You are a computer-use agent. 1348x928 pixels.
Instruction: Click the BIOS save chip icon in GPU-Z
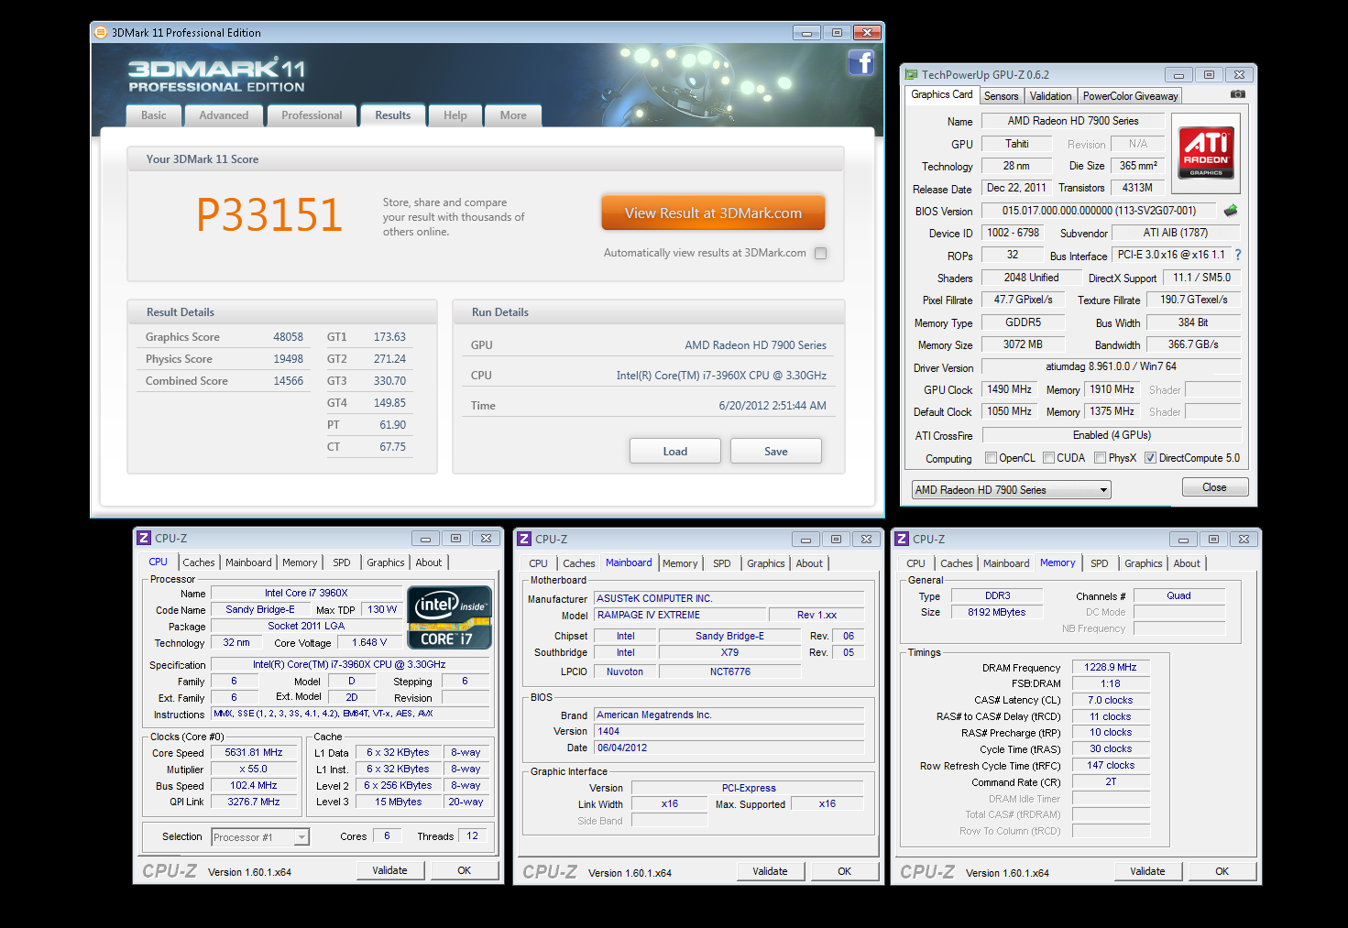pos(1231,211)
